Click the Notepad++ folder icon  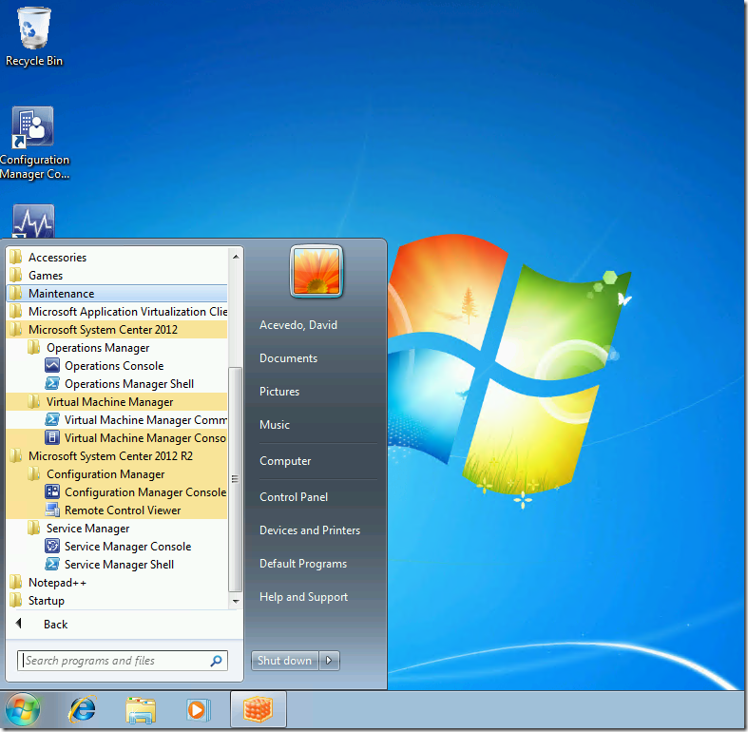coord(16,583)
